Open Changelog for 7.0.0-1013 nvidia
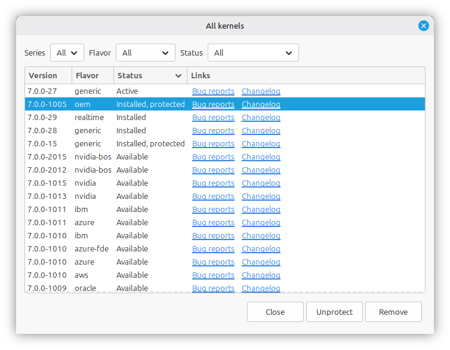The height and width of the screenshot is (350, 450). pos(261,197)
